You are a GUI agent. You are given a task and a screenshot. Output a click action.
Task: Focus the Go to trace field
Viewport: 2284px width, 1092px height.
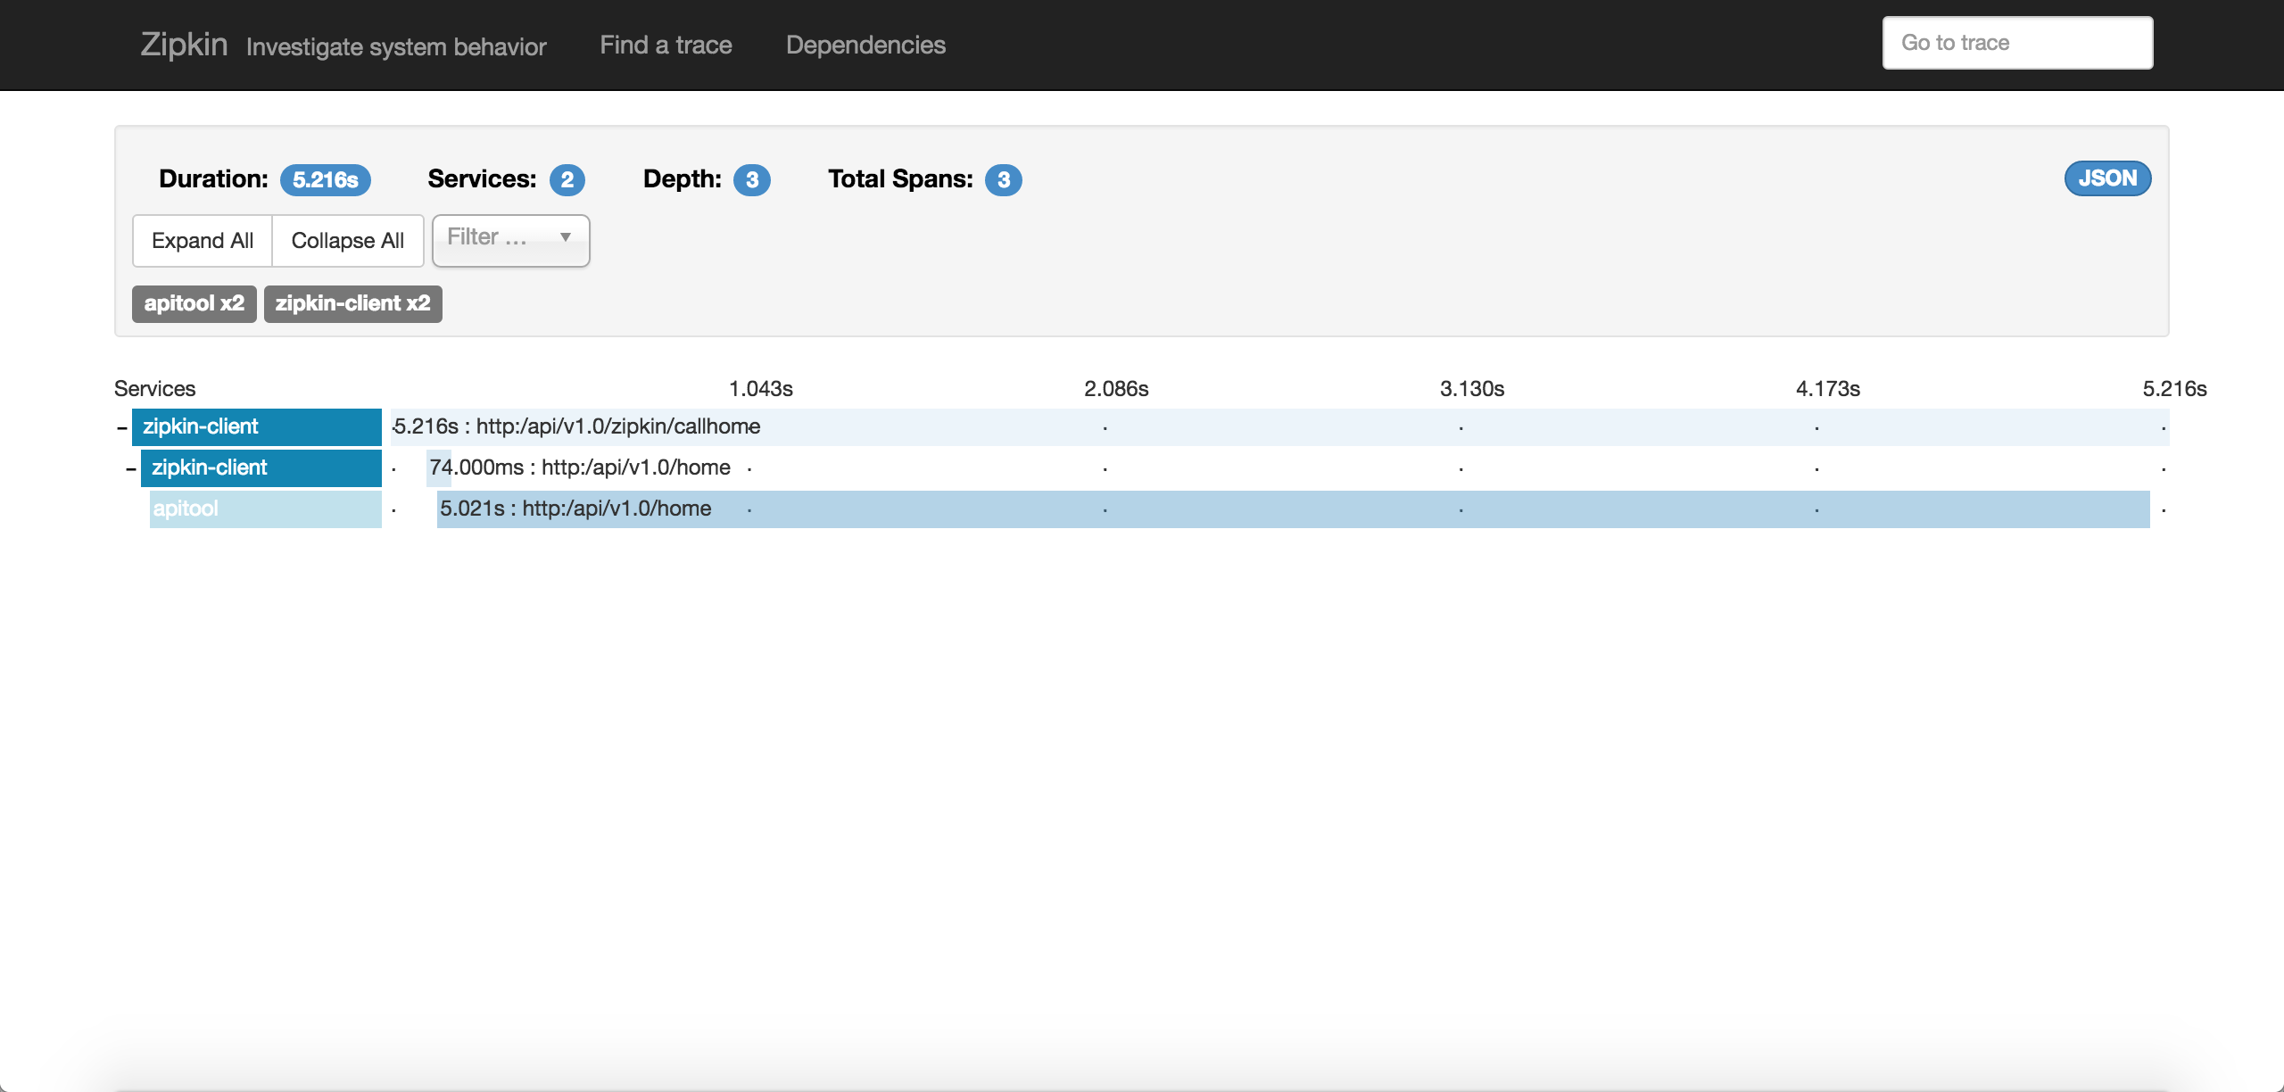click(2016, 43)
